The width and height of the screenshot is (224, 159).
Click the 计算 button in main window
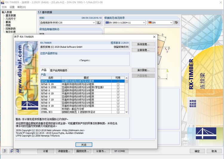[46, 151]
